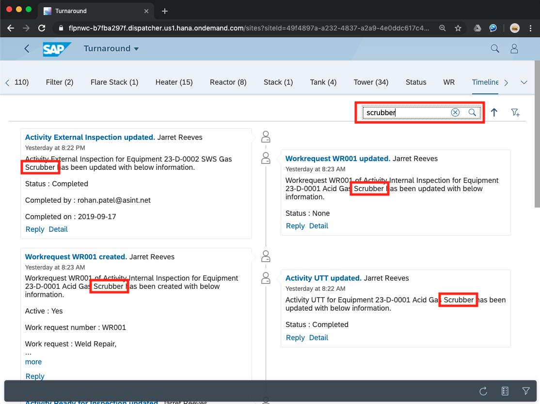Reply to the External Inspection post
This screenshot has height=404, width=540.
[x=35, y=229]
